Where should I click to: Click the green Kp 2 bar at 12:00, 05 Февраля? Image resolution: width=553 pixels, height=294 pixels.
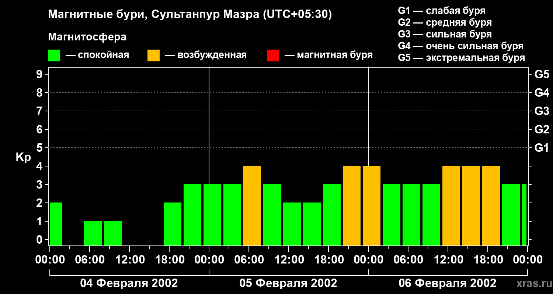292,224
